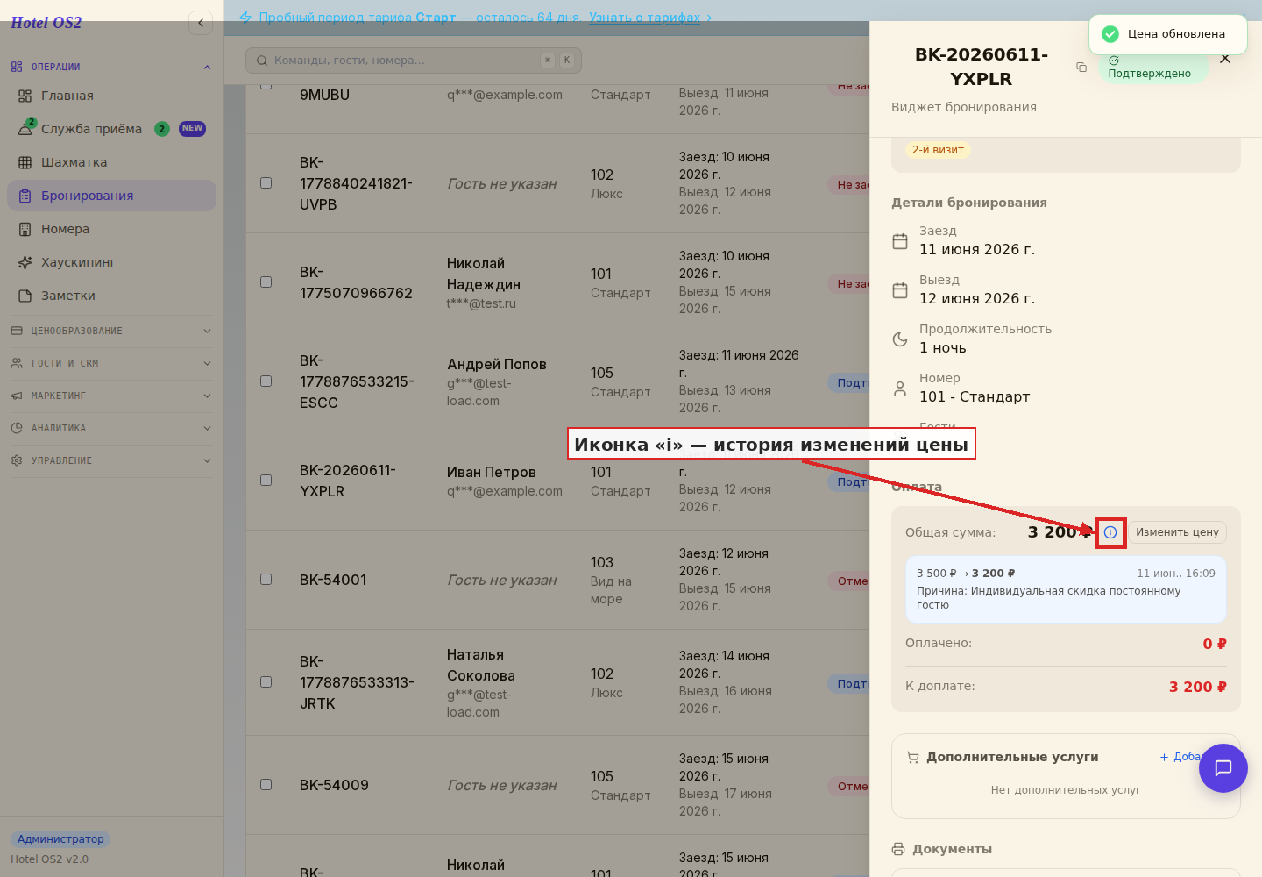
Task: Click the printer icon near Документы
Action: pos(898,849)
